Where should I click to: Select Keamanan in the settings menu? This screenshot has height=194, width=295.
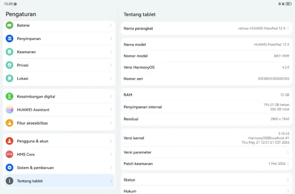point(59,52)
